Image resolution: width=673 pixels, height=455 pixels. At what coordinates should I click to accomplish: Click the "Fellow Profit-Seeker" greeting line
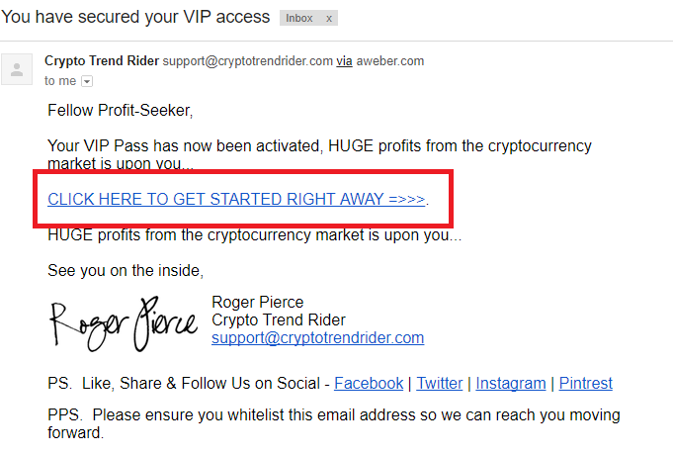121,111
